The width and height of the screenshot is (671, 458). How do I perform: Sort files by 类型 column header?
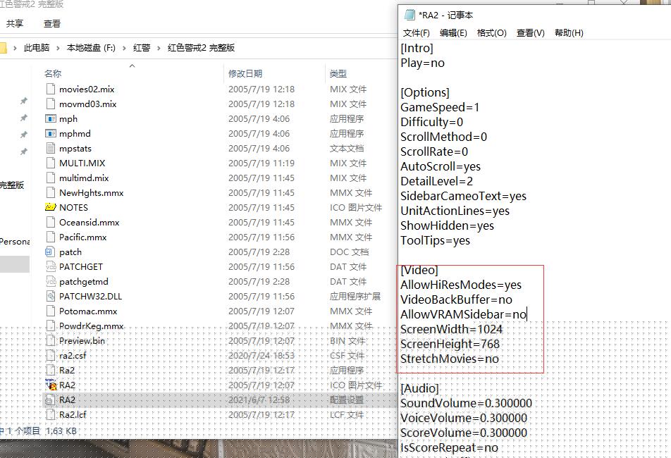click(x=338, y=73)
